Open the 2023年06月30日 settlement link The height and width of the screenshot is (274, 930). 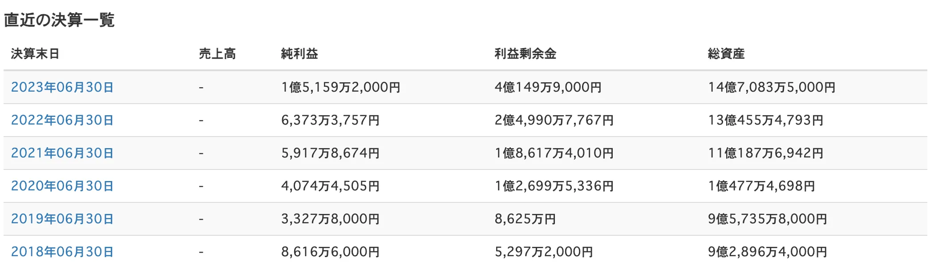click(x=62, y=87)
